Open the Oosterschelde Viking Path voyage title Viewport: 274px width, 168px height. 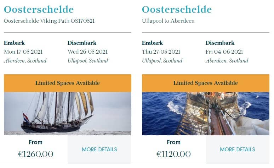39,10
